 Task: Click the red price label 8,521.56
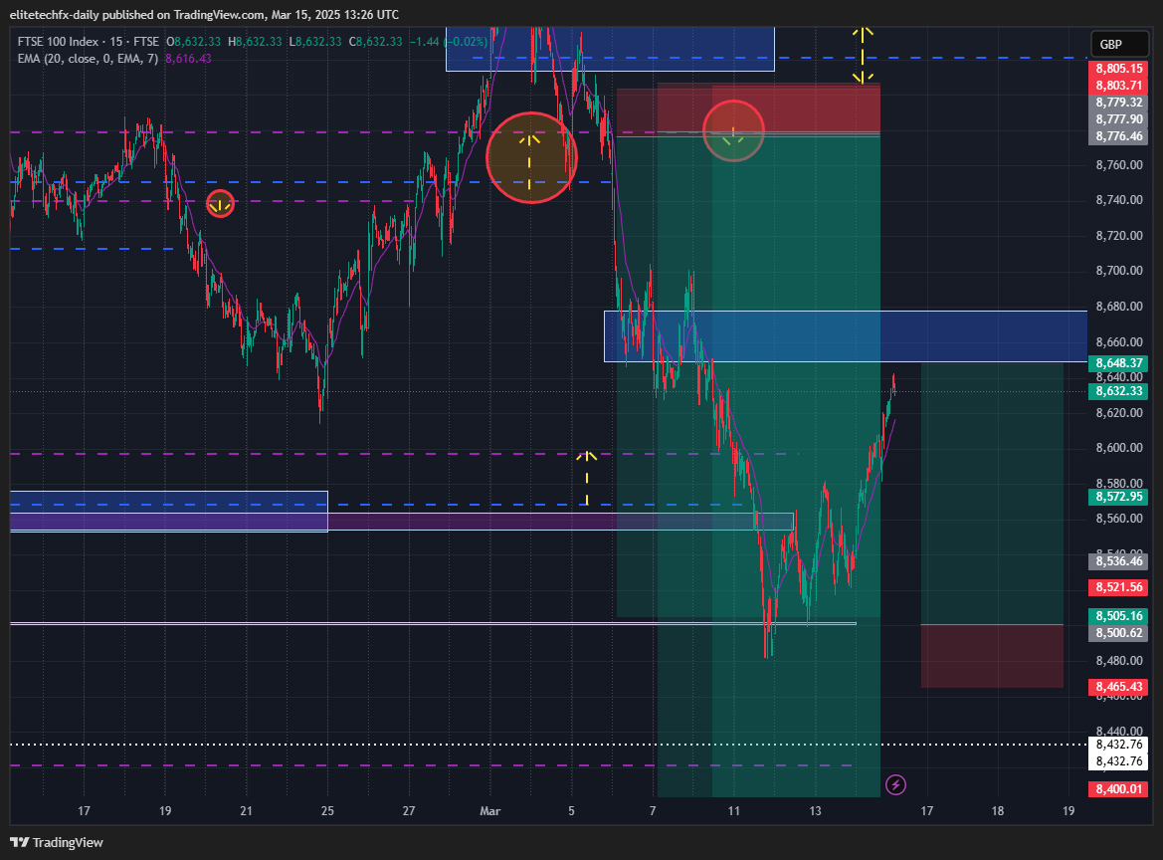(x=1118, y=587)
